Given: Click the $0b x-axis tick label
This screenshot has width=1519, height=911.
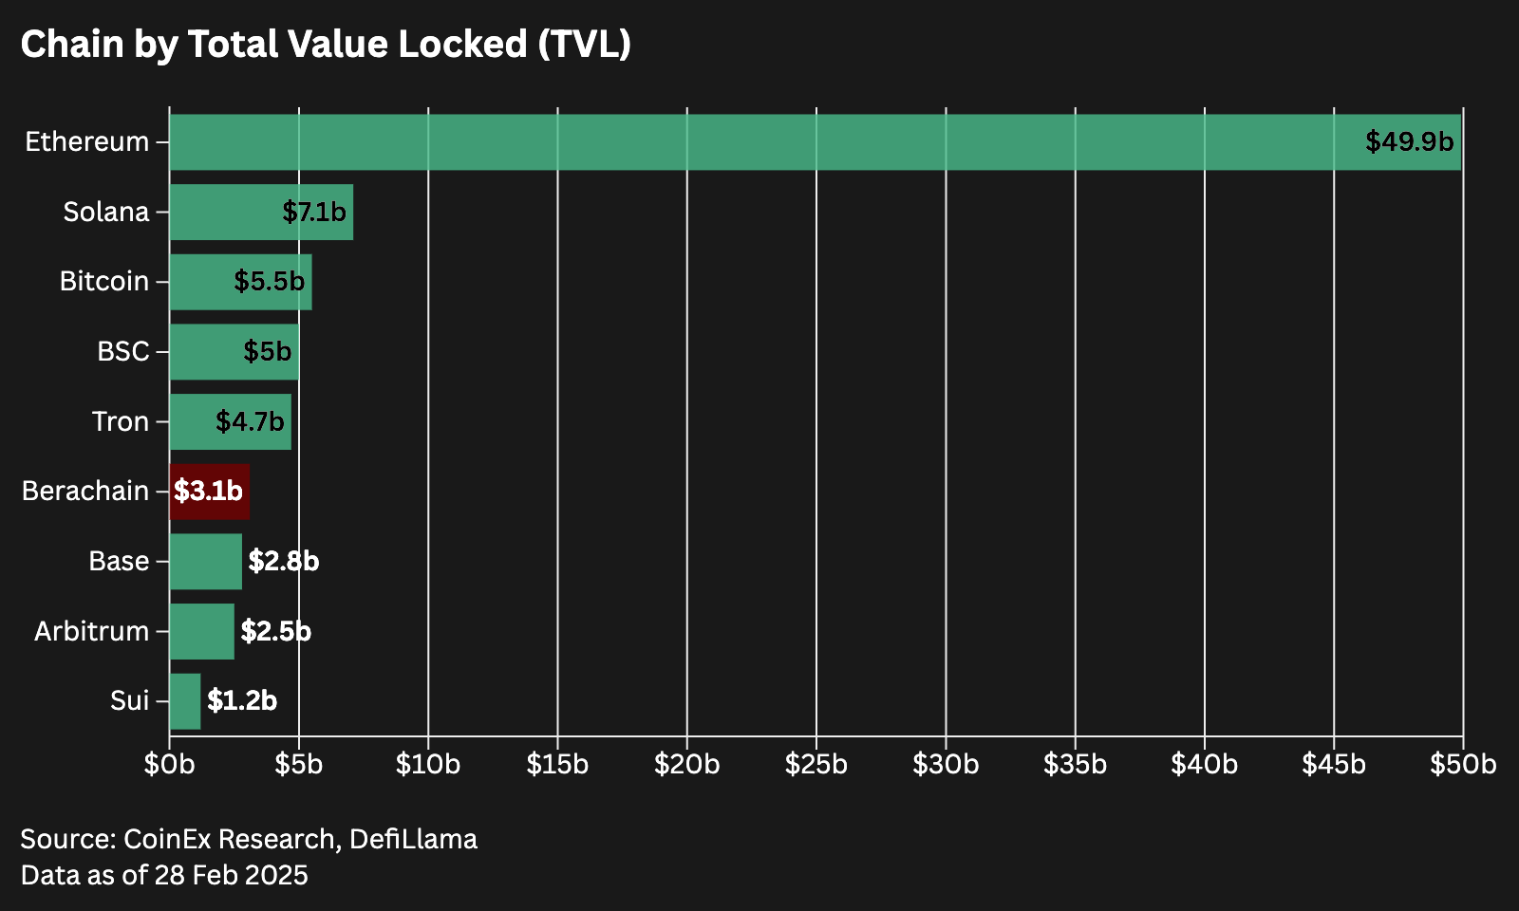Looking at the screenshot, I should [170, 765].
